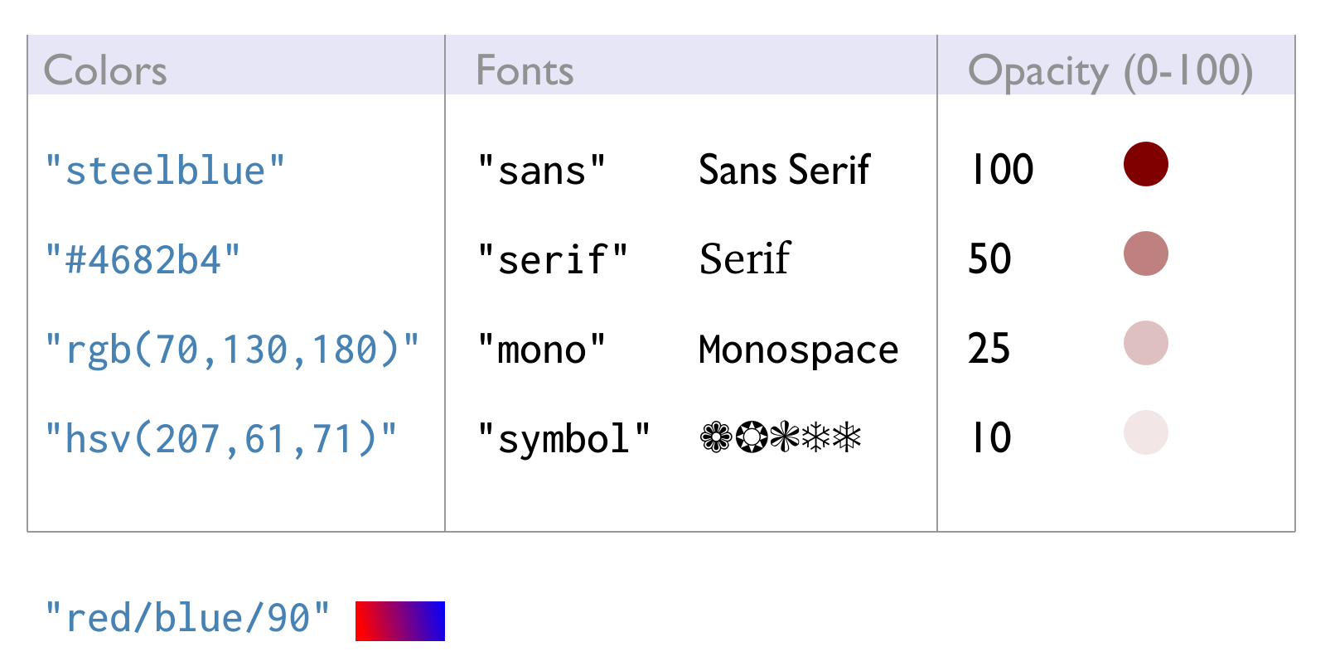Click the "steelblue" color text
This screenshot has height=661, width=1335.
point(165,171)
